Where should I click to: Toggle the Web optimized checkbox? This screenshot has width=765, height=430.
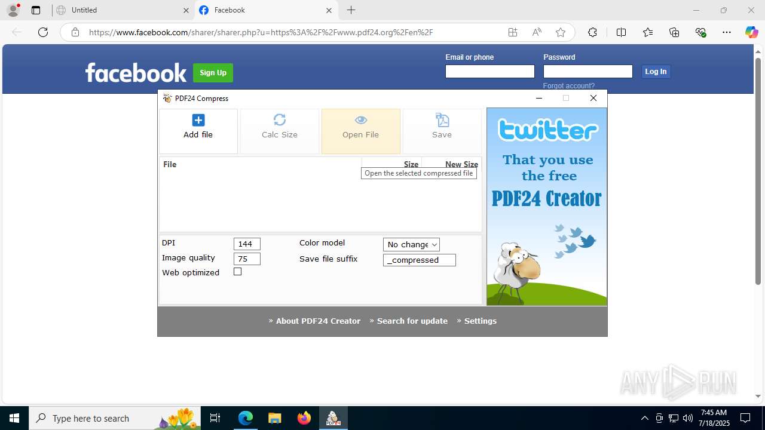coord(237,272)
